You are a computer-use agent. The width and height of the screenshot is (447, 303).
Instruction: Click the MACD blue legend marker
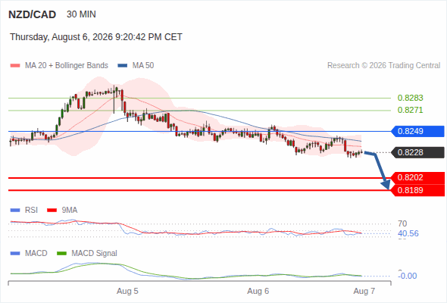15,254
